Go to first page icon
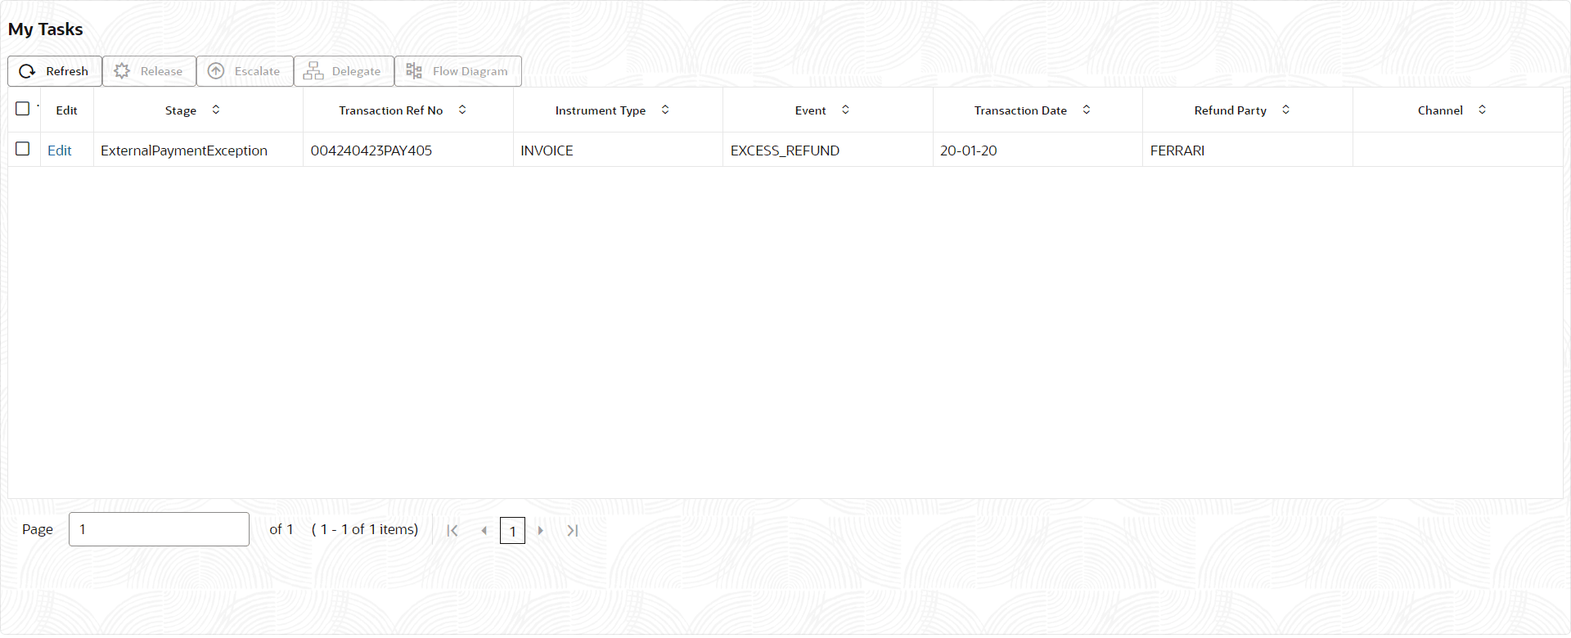This screenshot has width=1571, height=638. point(452,531)
